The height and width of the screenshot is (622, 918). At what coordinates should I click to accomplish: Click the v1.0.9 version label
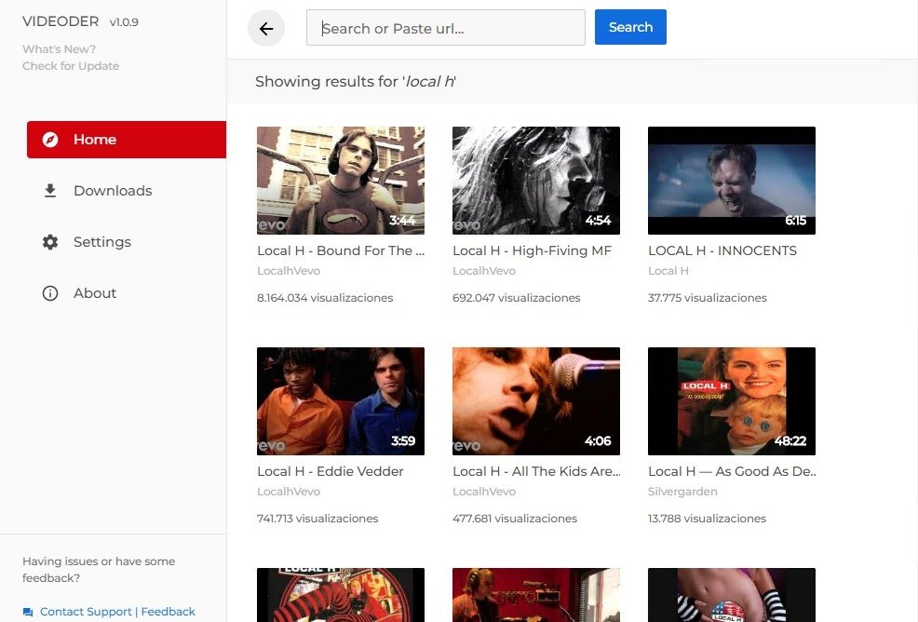pos(124,22)
